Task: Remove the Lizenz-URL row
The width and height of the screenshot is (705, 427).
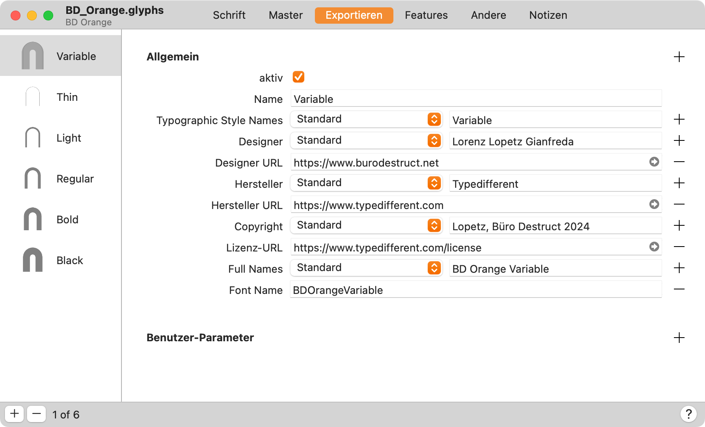Action: [x=679, y=247]
